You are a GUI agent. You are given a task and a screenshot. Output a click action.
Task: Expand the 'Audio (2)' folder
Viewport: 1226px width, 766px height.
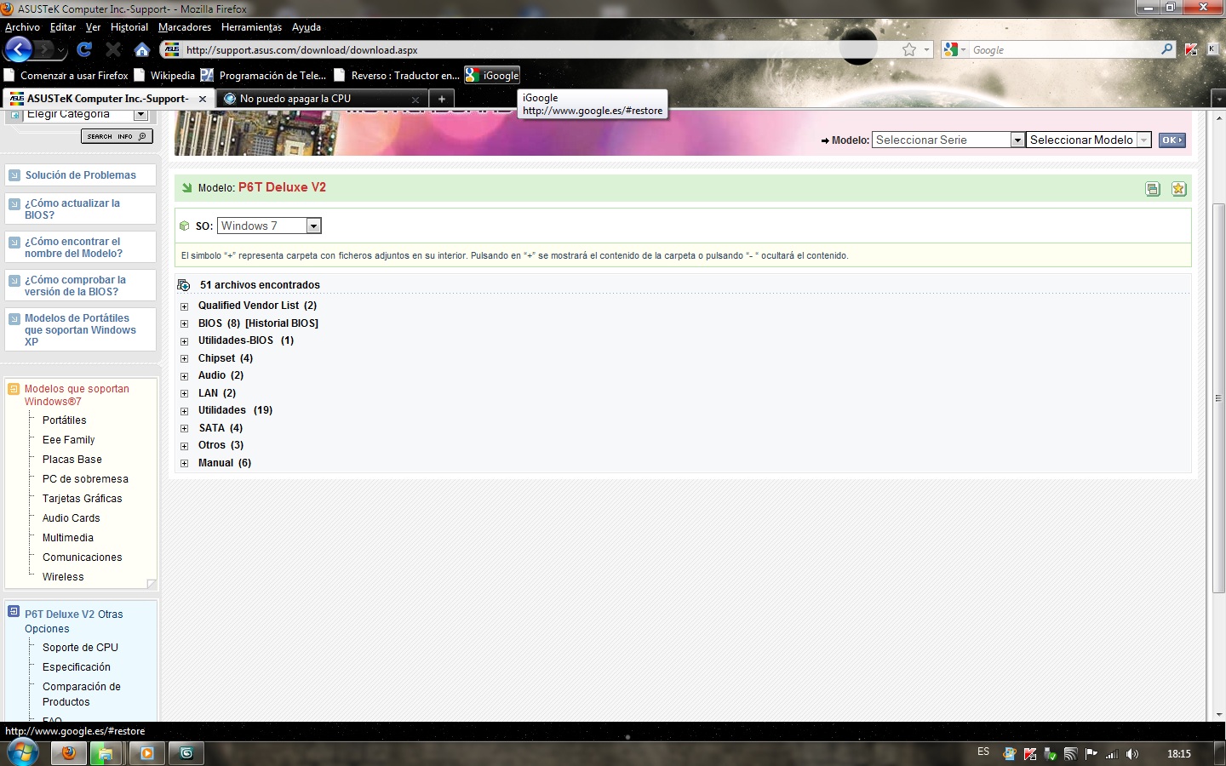(x=184, y=376)
